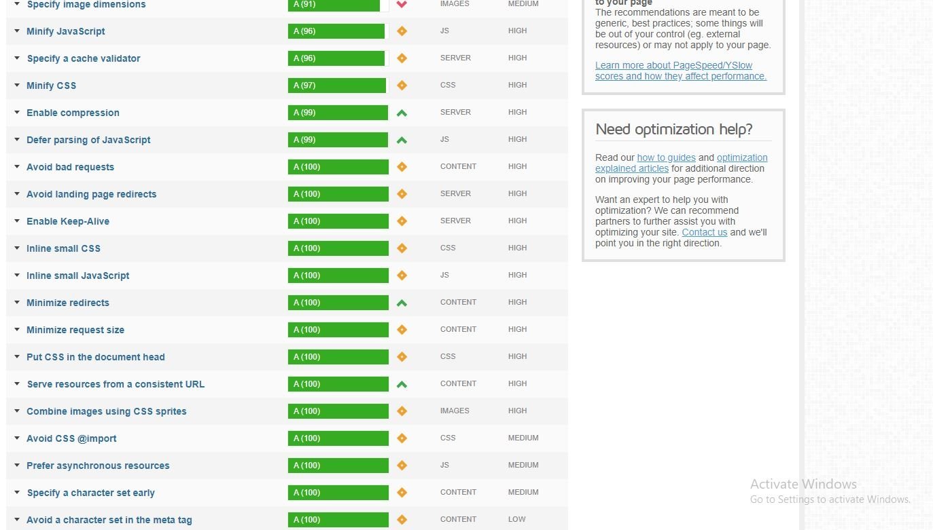The width and height of the screenshot is (933, 530).
Task: Open the Specify a cache validator recommendation
Action: [x=83, y=58]
